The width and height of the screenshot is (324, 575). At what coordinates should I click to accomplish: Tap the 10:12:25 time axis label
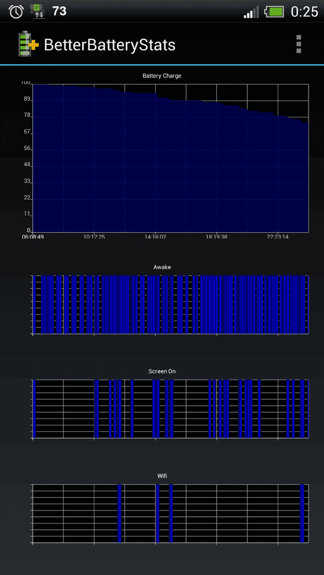pyautogui.click(x=94, y=236)
